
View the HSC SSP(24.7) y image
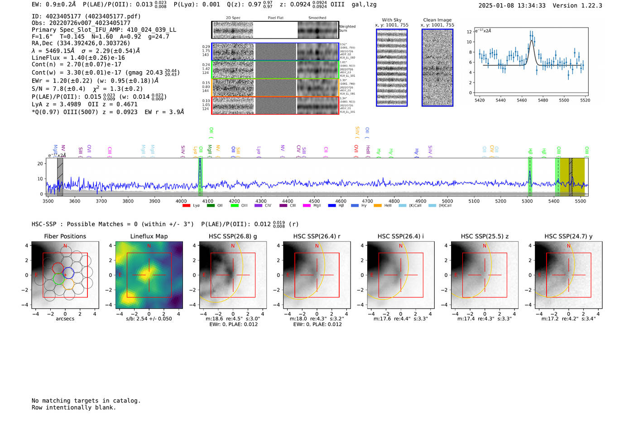pyautogui.click(x=569, y=275)
